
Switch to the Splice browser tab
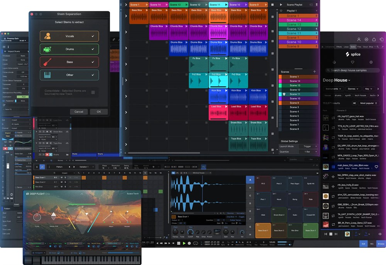tap(353, 47)
